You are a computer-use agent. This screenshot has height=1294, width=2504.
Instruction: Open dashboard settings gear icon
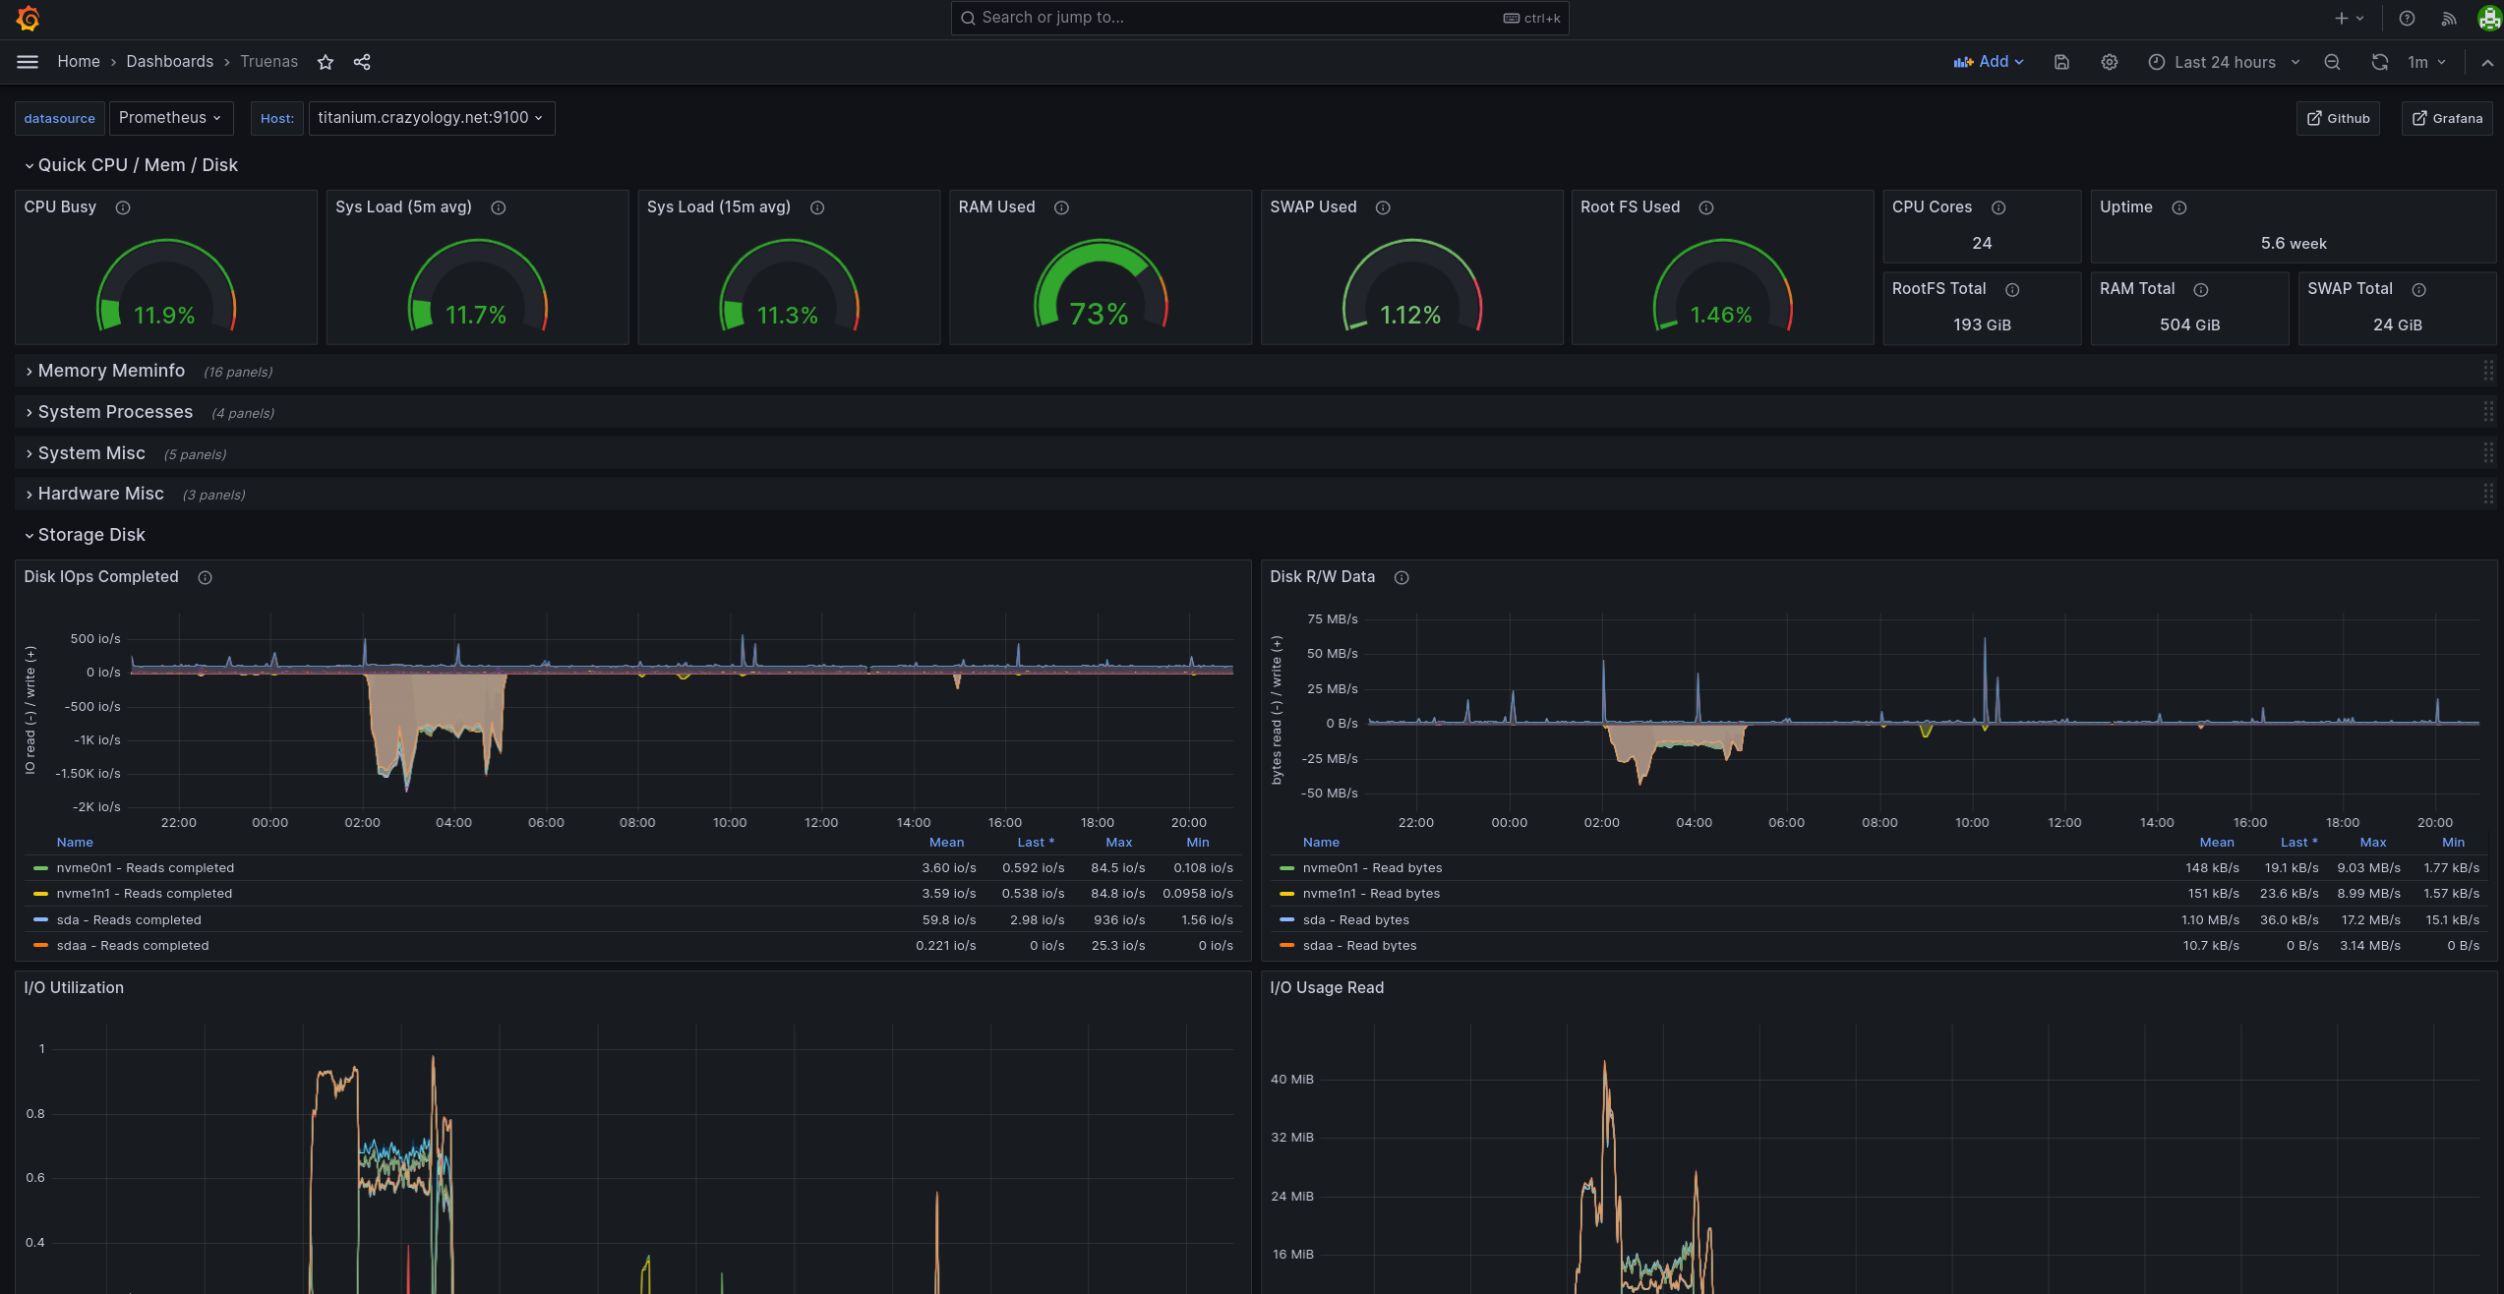[x=2109, y=62]
